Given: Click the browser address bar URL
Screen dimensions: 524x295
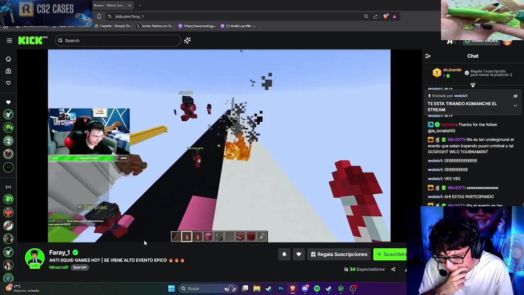Looking at the screenshot, I should point(129,16).
